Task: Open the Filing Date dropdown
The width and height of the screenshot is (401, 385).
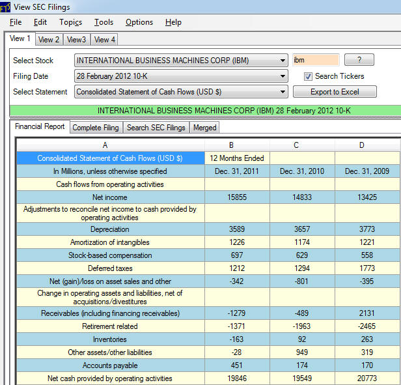Action: (181, 76)
